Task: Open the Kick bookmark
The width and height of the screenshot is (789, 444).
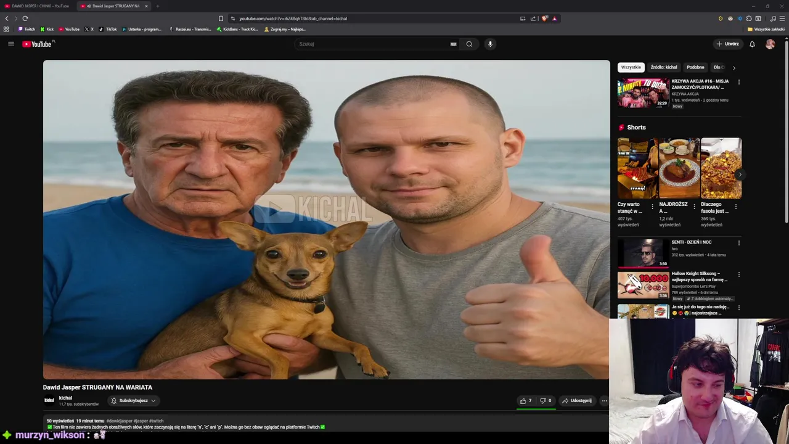Action: [47, 29]
